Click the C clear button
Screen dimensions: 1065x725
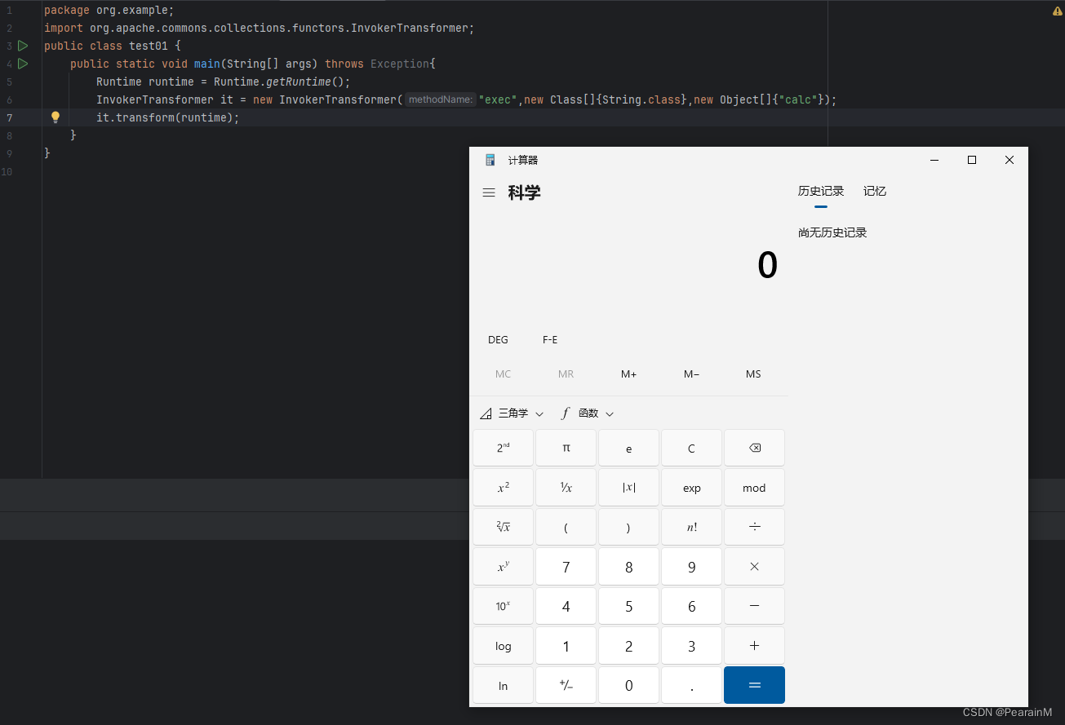point(691,448)
